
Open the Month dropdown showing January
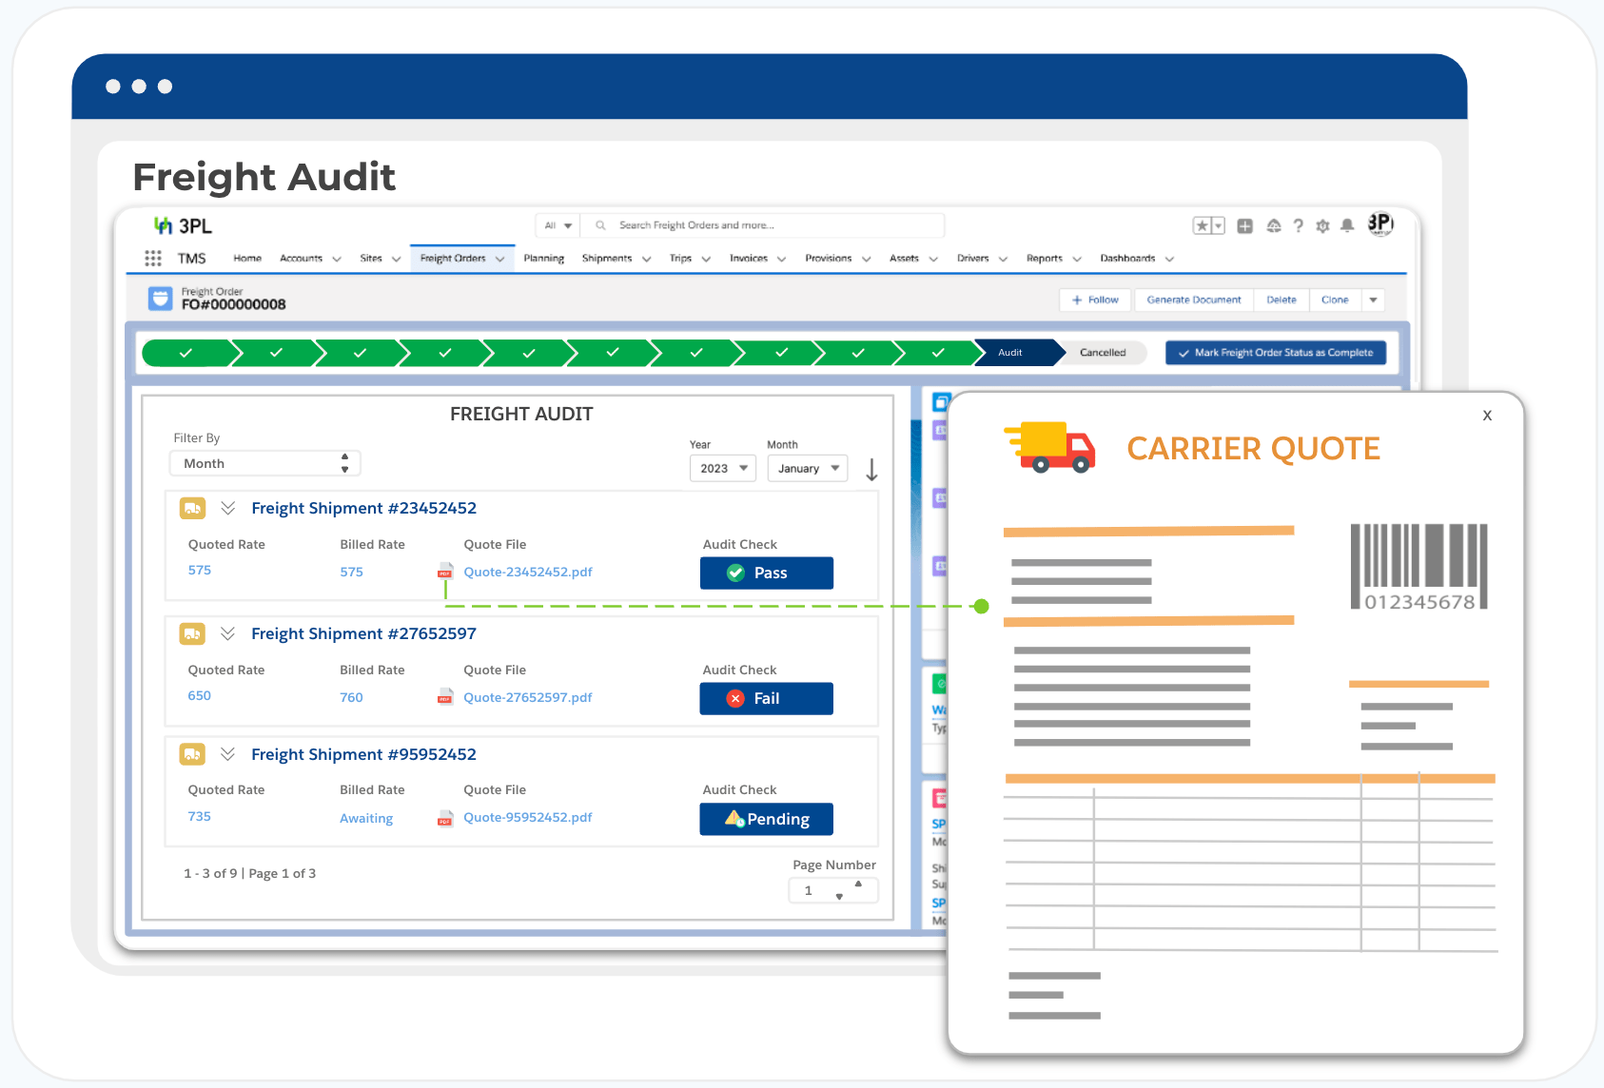(x=807, y=468)
